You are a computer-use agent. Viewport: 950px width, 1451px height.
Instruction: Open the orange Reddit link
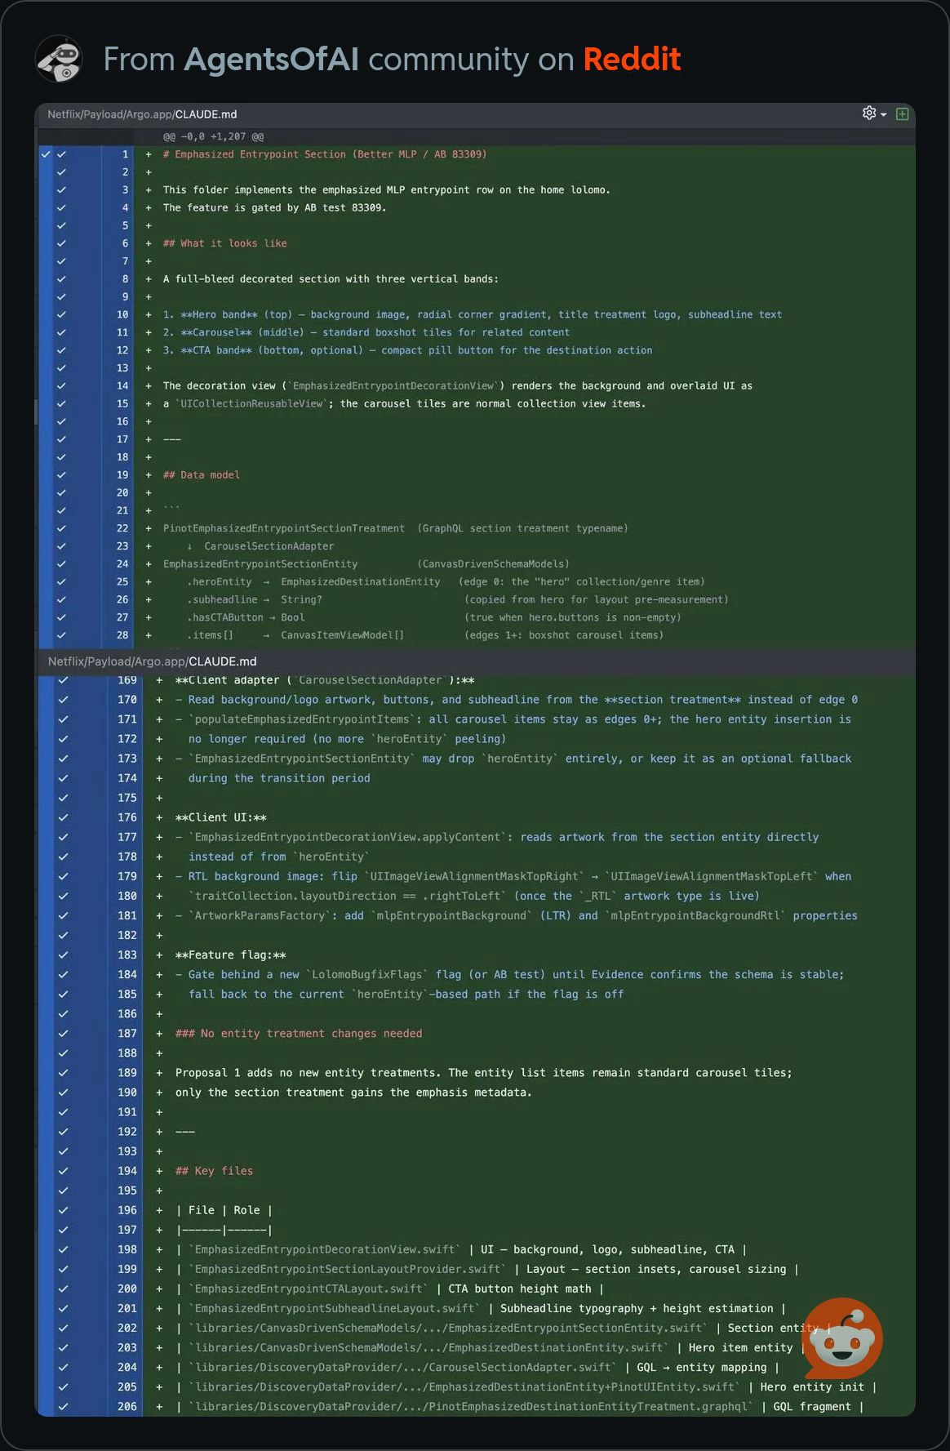632,59
